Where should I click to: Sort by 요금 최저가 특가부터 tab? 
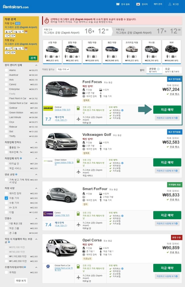pyautogui.click(x=172, y=70)
